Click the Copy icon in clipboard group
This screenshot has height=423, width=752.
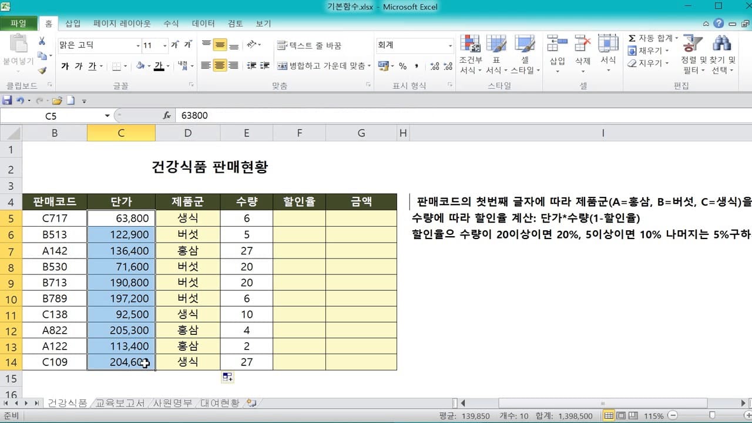[x=42, y=56]
